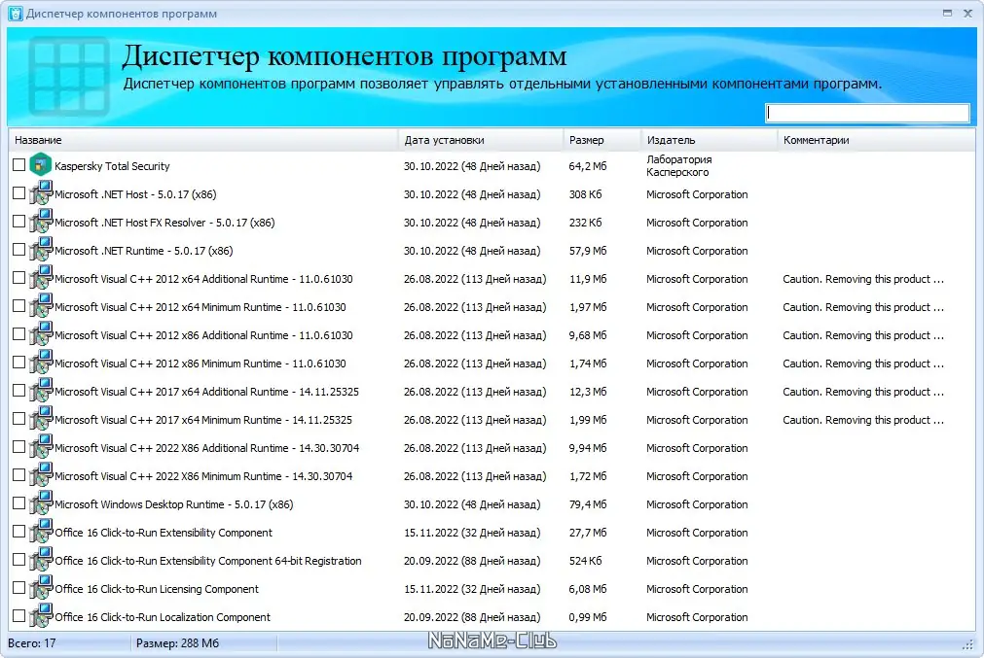Sort by the Комментарии column header
Viewport: 984px width, 658px height.
(x=876, y=140)
